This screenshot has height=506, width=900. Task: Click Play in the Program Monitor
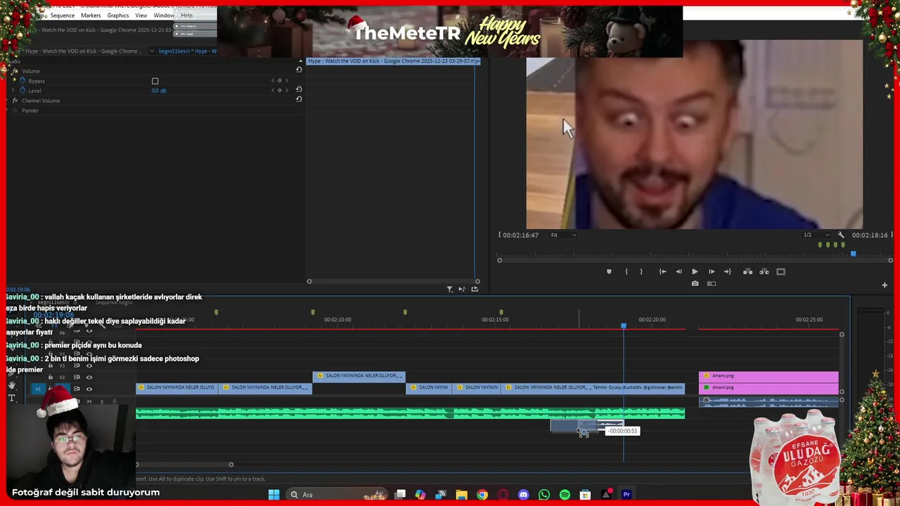695,271
